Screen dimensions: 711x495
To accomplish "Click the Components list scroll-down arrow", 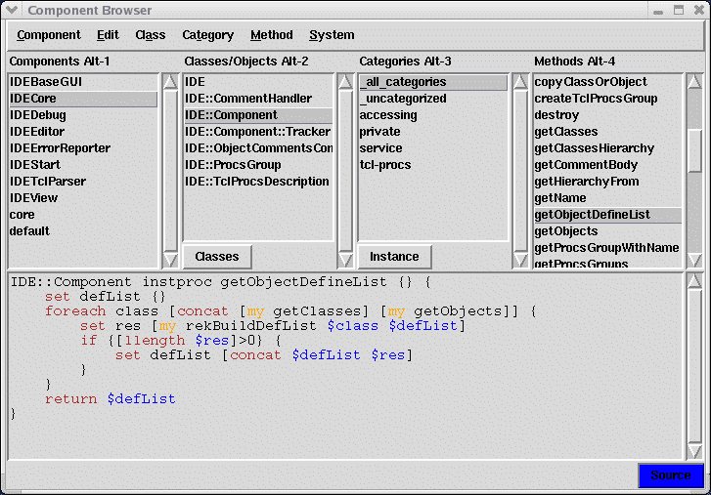I will pyautogui.click(x=170, y=260).
